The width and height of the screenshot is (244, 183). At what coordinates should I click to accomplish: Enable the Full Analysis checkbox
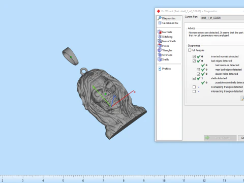click(x=190, y=50)
